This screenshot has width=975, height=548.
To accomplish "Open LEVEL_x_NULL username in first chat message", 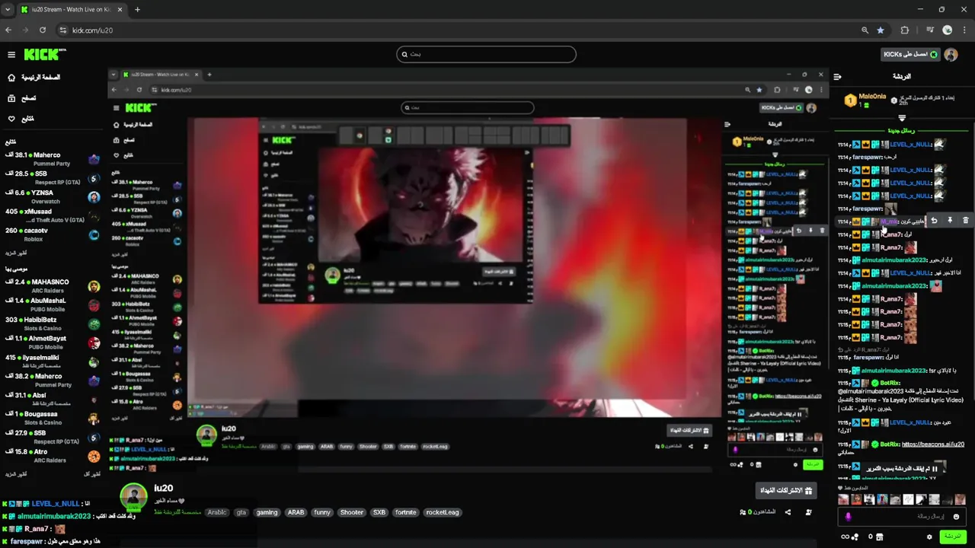I will [x=911, y=144].
